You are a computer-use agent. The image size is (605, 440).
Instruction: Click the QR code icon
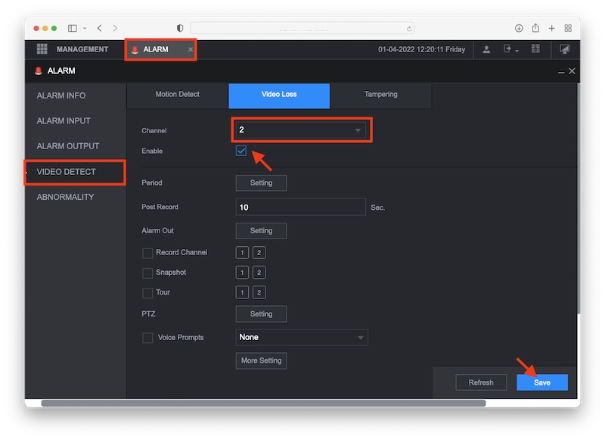point(536,49)
